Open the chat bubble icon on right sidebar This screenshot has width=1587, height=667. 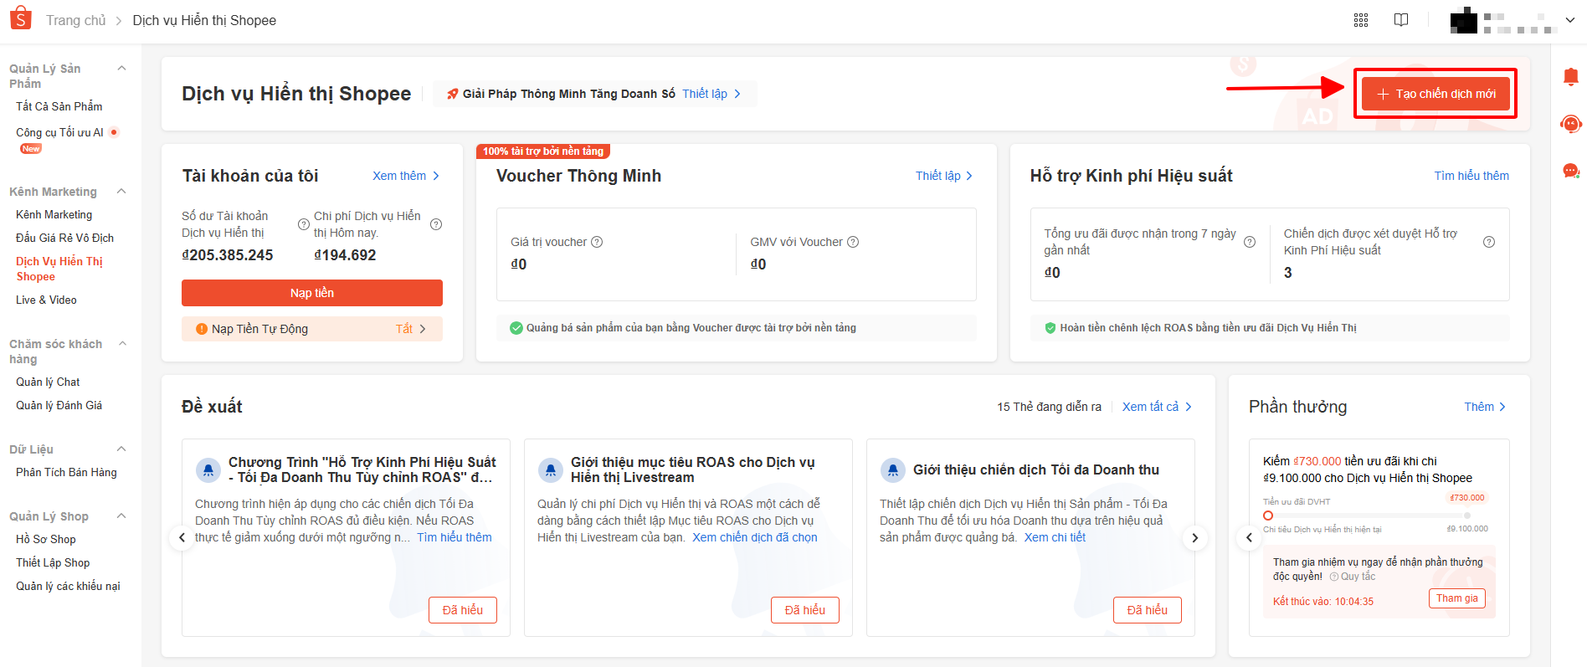[1571, 171]
